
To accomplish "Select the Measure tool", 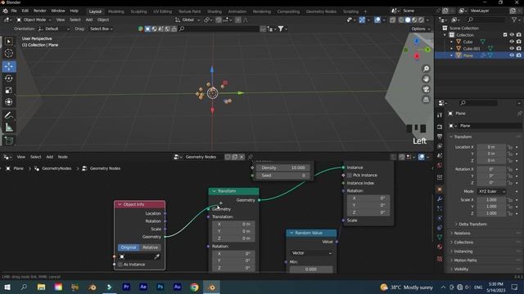I will [x=9, y=127].
